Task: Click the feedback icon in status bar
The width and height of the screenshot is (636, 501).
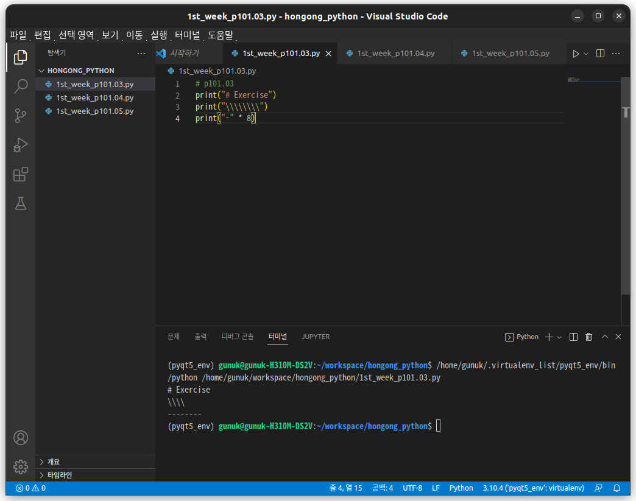Action: 598,488
